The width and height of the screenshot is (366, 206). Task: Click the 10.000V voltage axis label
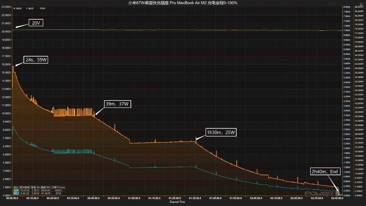click(x=6, y=114)
